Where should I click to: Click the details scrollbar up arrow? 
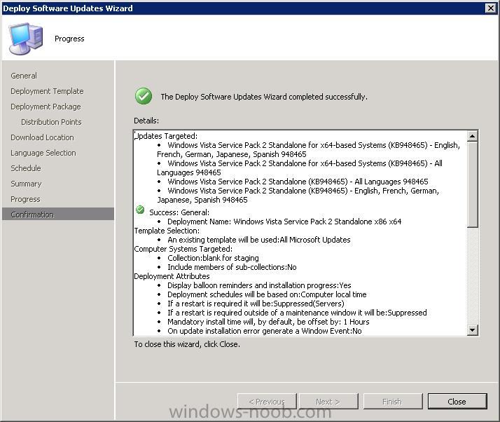tap(472, 136)
